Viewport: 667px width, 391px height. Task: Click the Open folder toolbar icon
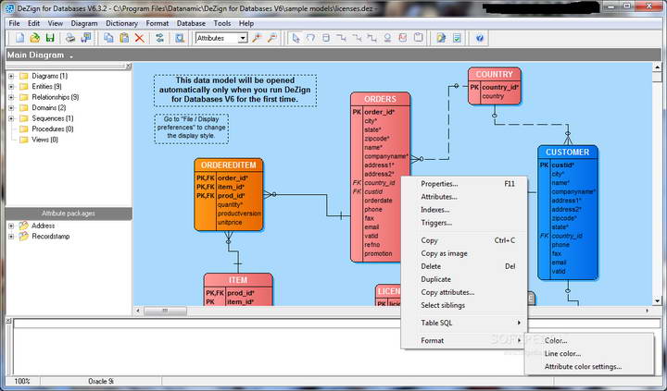(34, 38)
